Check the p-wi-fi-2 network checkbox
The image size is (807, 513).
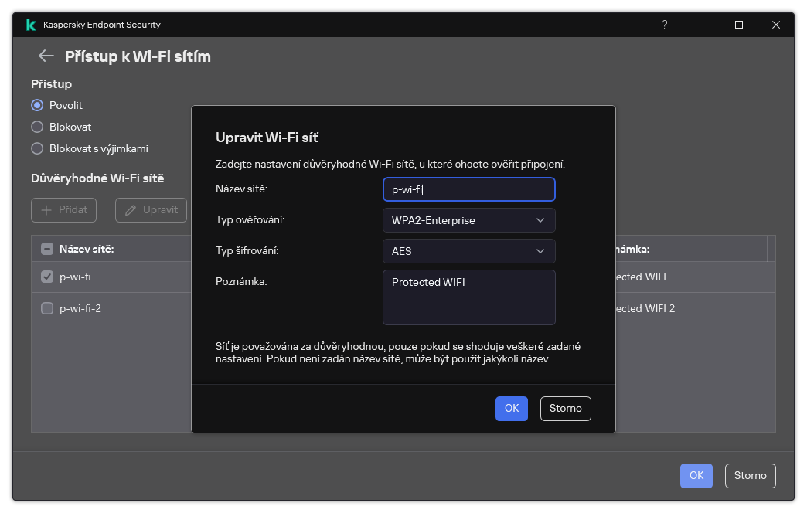point(47,308)
